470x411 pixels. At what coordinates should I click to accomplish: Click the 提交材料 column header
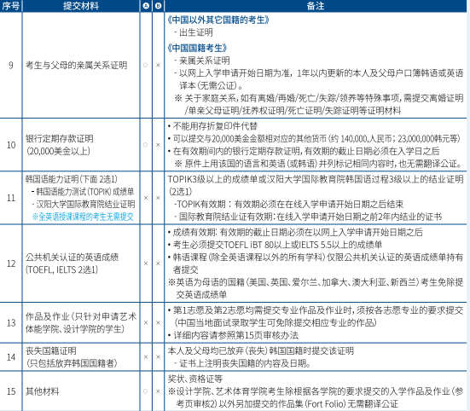point(81,6)
